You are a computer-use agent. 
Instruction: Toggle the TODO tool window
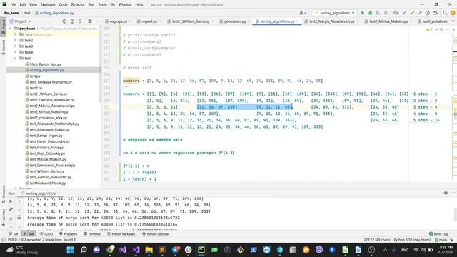click(46, 233)
